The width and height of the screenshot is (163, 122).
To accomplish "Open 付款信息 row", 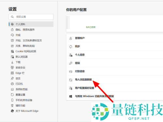I will pos(115,71).
